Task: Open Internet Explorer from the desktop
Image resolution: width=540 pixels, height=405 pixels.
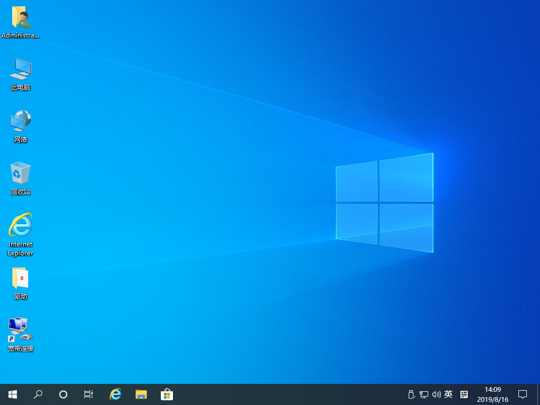Action: (20, 234)
